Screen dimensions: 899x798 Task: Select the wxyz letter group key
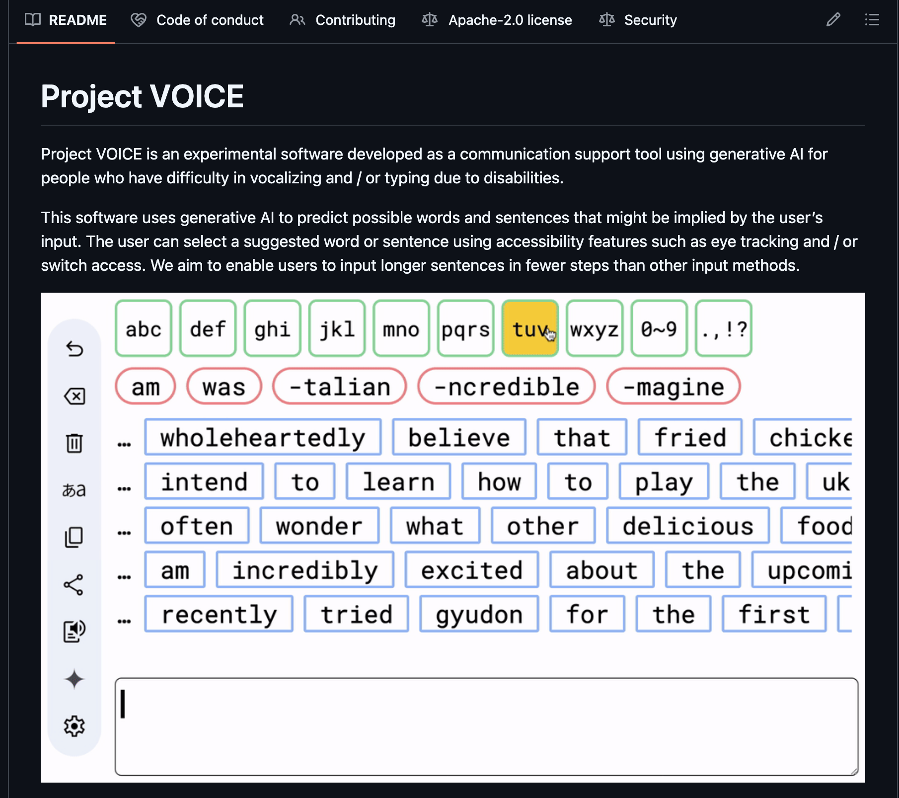tap(595, 328)
